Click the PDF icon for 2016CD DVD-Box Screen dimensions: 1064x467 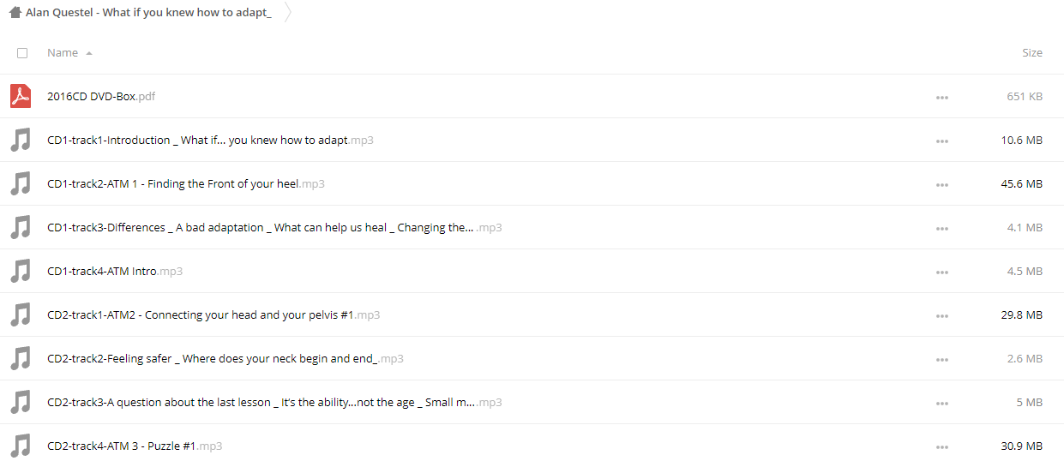(21, 96)
